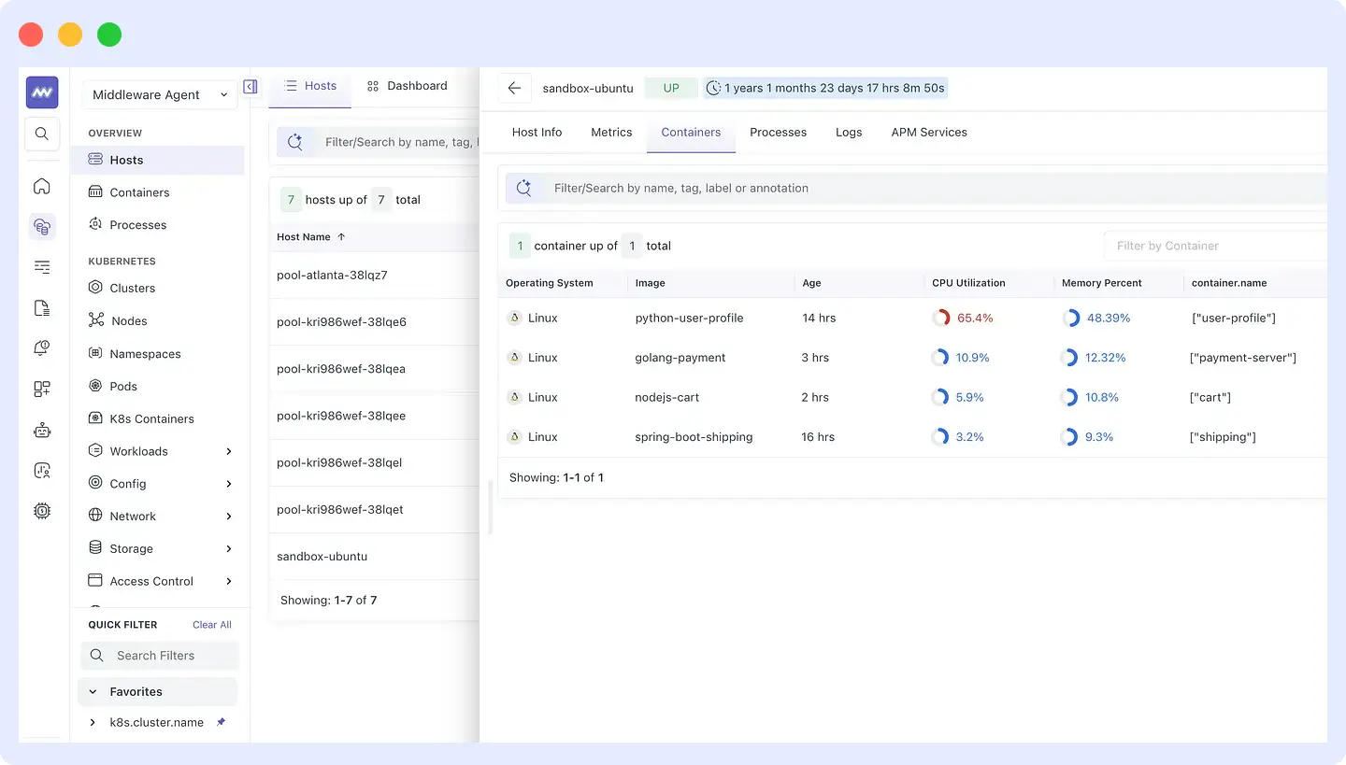Click the Linux penguin icon in spring-boot-shipping row
Screen dimensions: 1346x765
point(513,436)
